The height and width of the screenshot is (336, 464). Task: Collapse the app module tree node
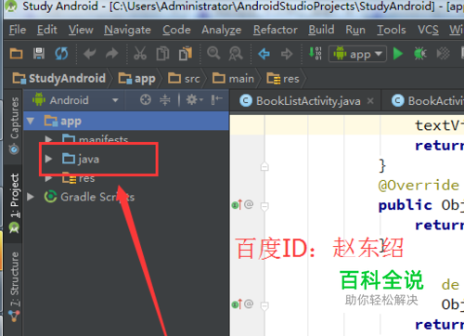click(x=31, y=121)
